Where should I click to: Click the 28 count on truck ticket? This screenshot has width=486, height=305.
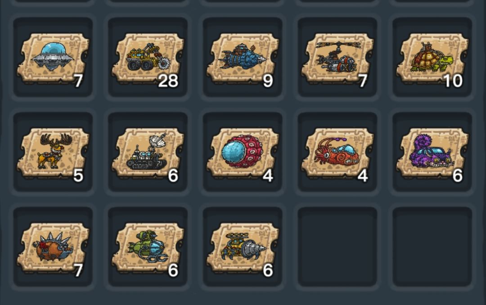point(168,81)
